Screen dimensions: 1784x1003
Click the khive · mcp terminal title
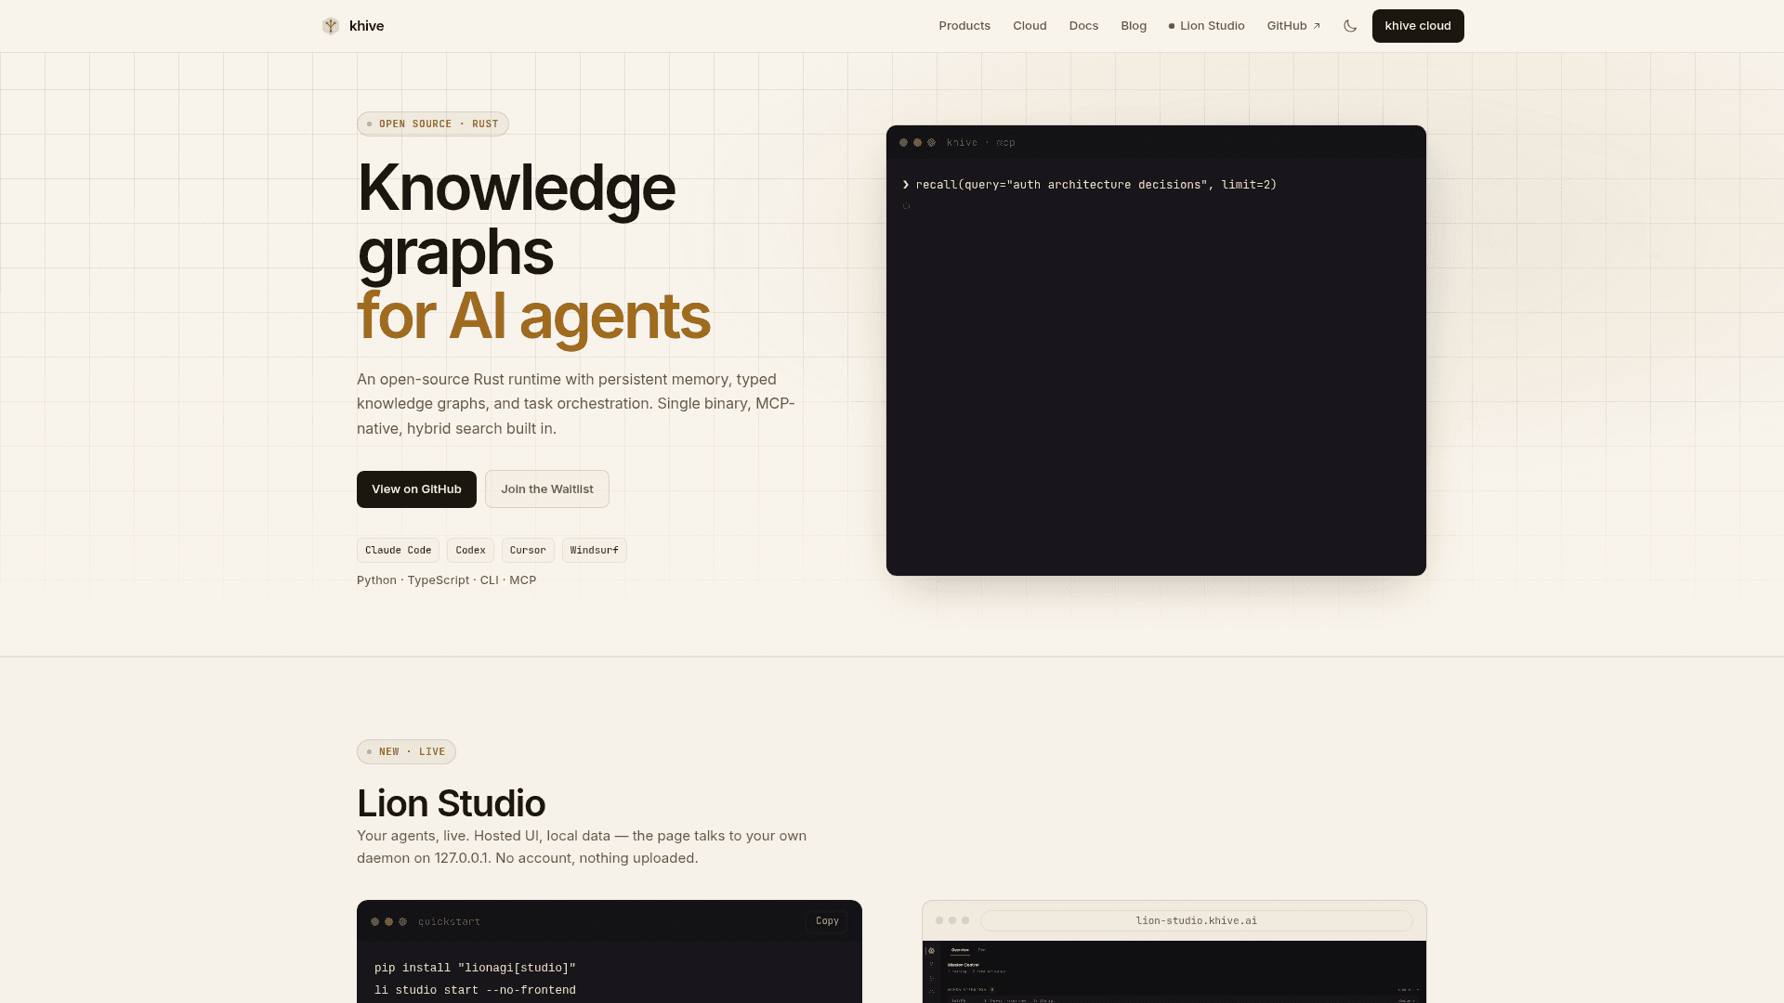click(980, 143)
